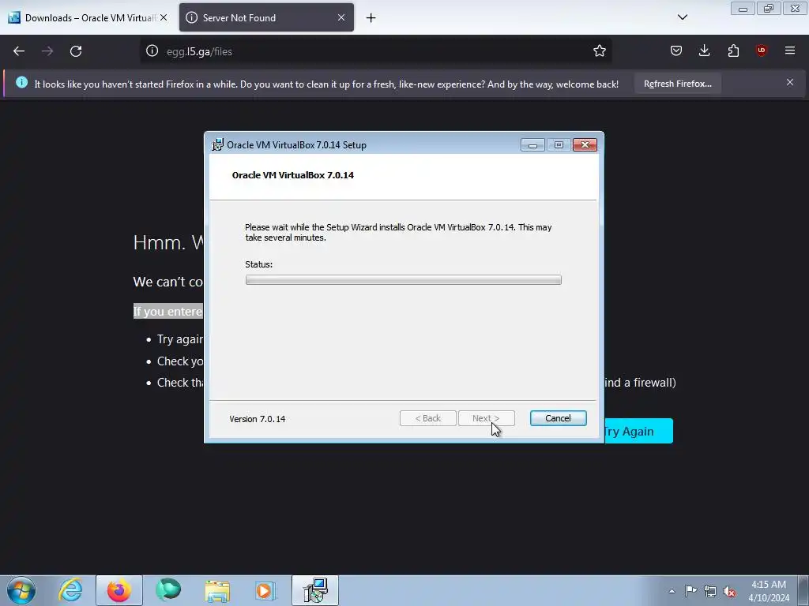Cancel the VirtualBox installation
Screen dimensions: 809x606
558,418
